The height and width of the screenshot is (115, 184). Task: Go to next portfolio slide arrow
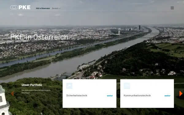(181, 94)
